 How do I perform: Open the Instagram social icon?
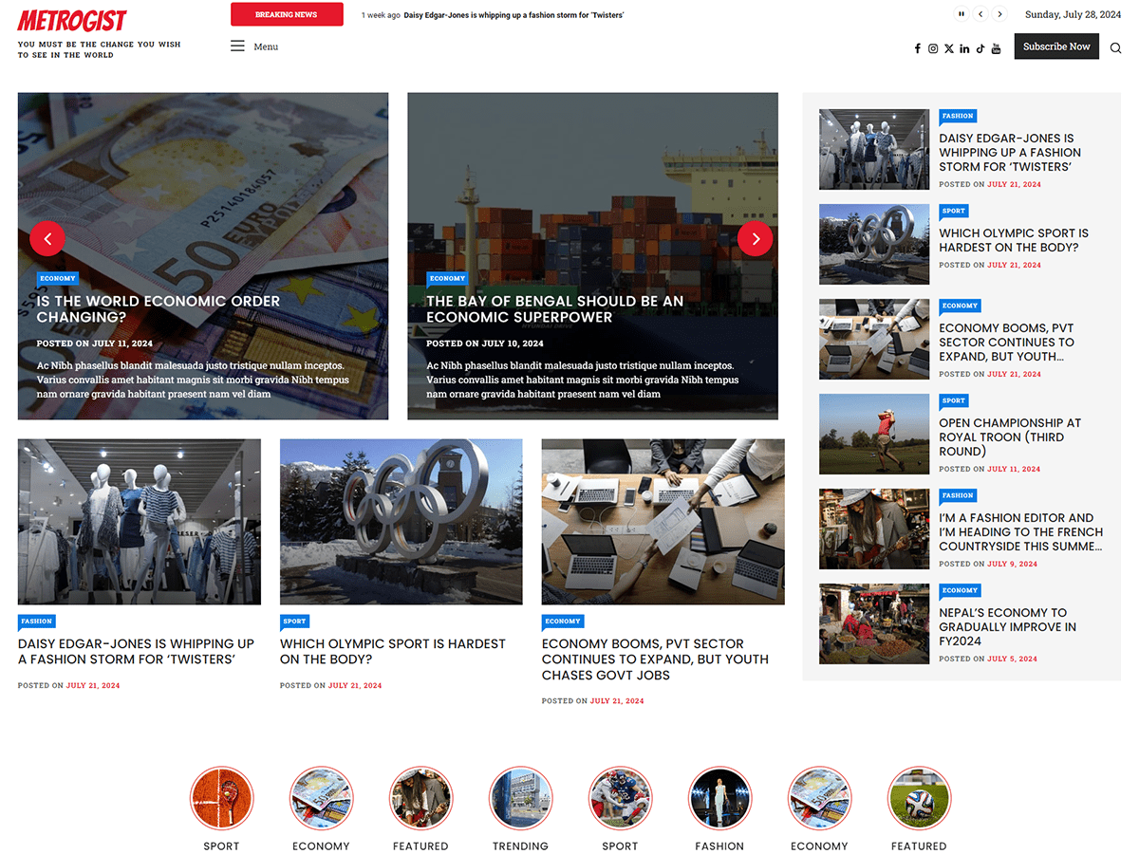pos(933,47)
